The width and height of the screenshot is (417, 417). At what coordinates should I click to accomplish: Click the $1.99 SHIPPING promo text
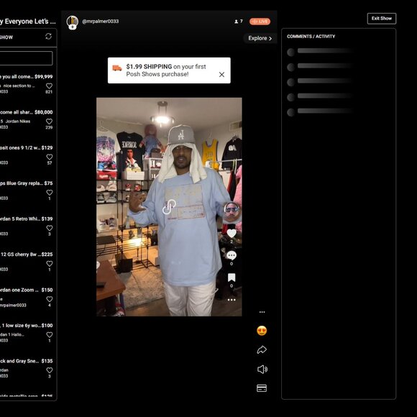149,66
